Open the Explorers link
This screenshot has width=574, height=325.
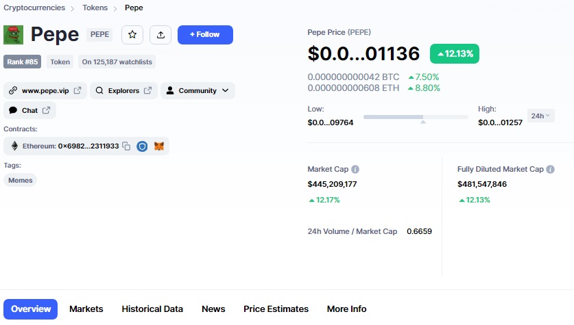pyautogui.click(x=123, y=90)
